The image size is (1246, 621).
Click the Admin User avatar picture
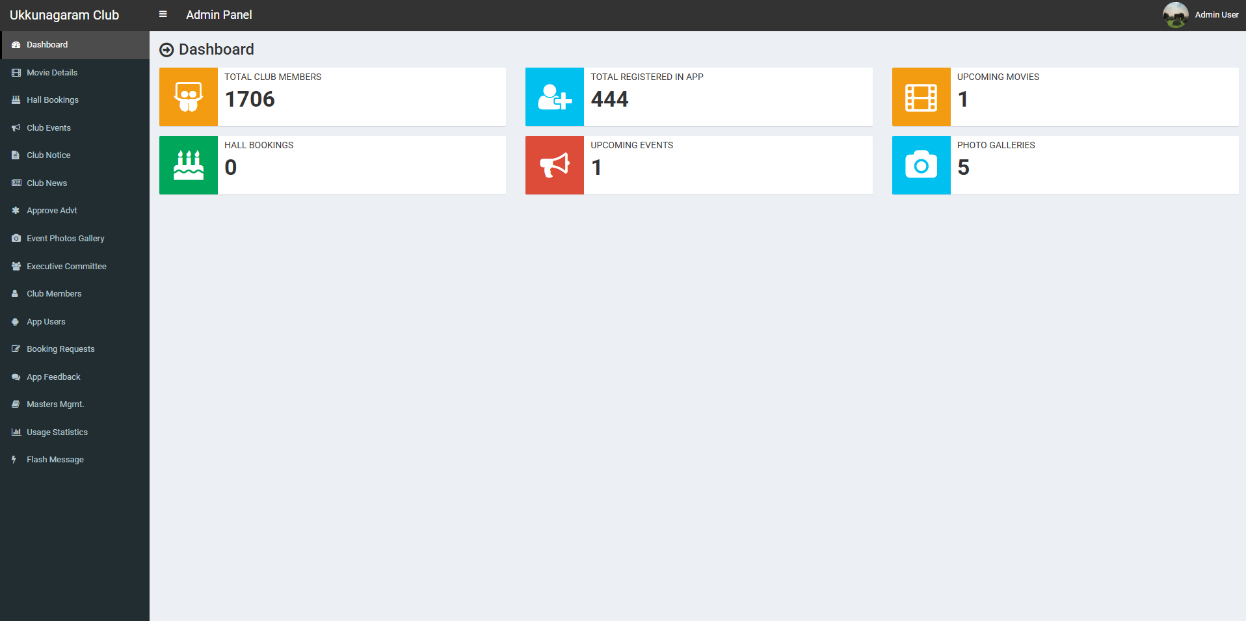click(1175, 15)
